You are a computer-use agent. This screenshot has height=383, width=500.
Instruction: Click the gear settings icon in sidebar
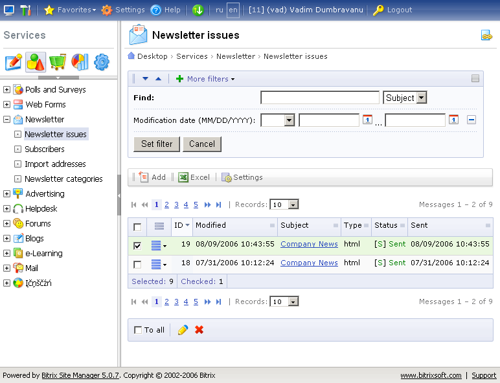102,62
